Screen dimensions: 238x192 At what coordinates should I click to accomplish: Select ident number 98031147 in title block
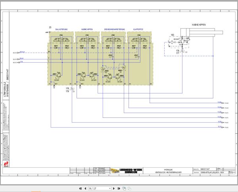point(205,169)
